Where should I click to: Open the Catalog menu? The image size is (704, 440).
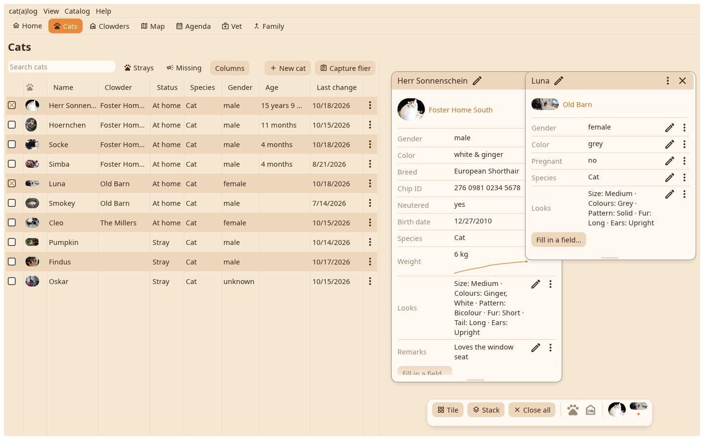[x=77, y=11]
